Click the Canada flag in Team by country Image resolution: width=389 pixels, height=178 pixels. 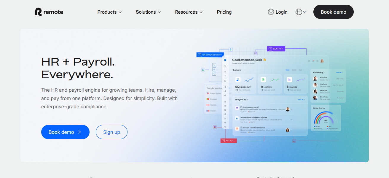point(208,105)
